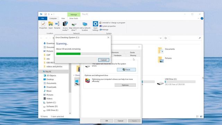Switch to the View ribbon tab

tap(63, 18)
